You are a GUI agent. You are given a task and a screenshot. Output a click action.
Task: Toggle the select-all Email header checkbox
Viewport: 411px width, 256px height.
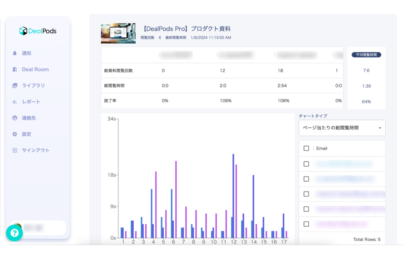306,148
